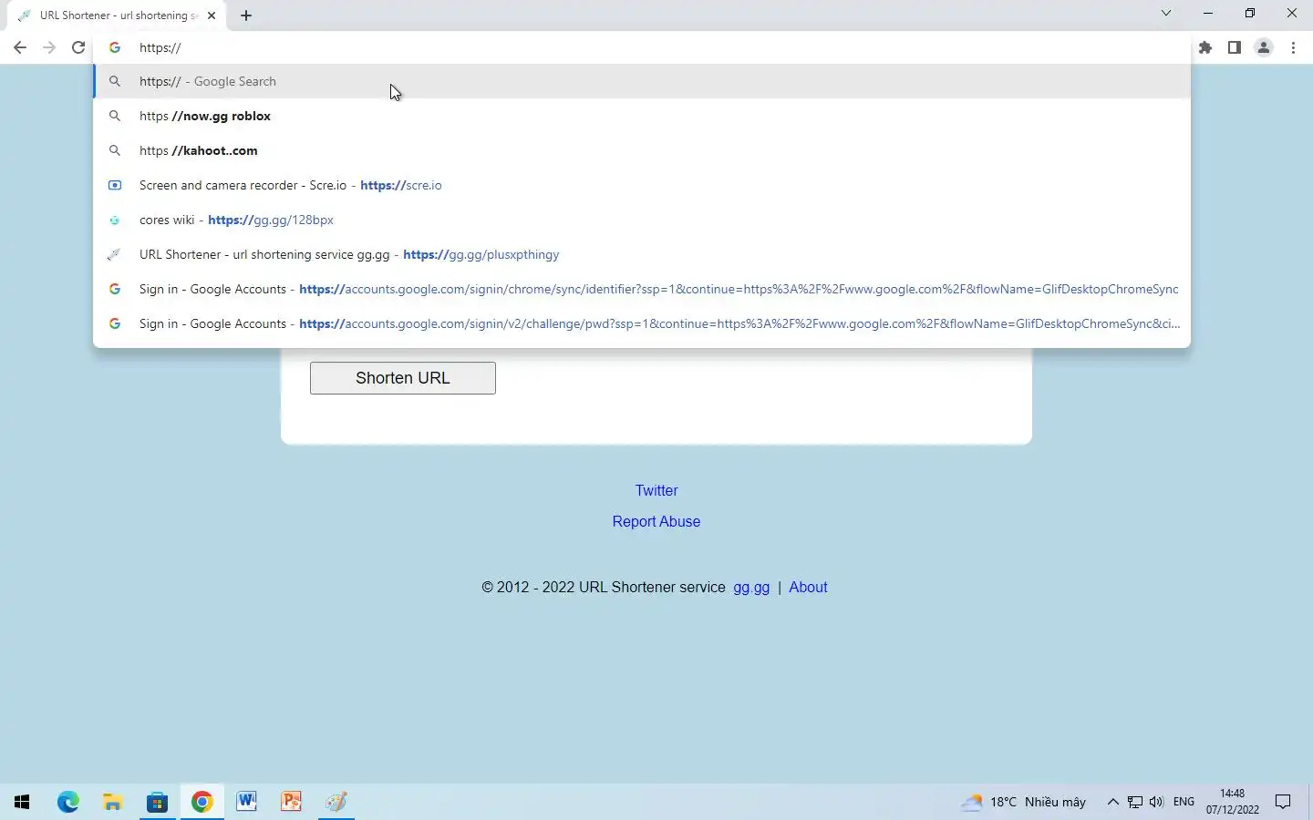Screen dimensions: 1313x820
Task: Open the Chrome extensions puzzle icon
Action: [1205, 47]
